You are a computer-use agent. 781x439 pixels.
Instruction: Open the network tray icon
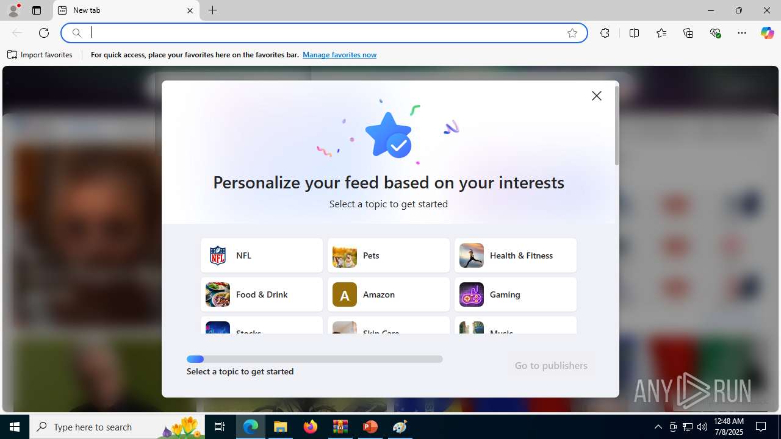(688, 427)
